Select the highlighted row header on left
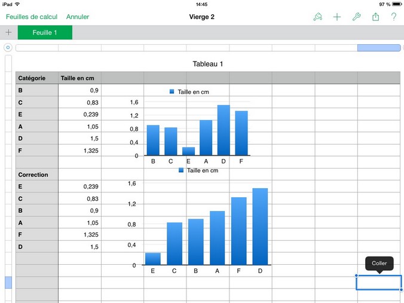The image size is (404, 303). click(8, 283)
